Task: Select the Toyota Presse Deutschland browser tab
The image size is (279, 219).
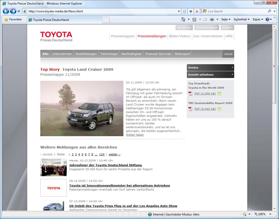Action: pos(65,20)
